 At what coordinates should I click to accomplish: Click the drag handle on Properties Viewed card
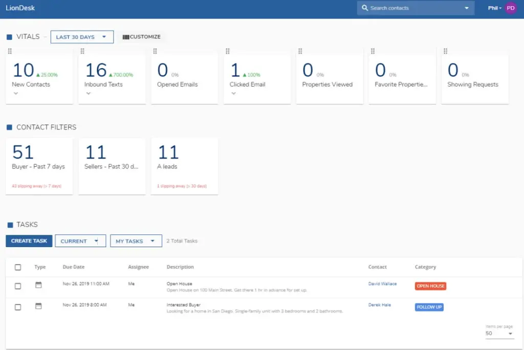pyautogui.click(x=300, y=51)
